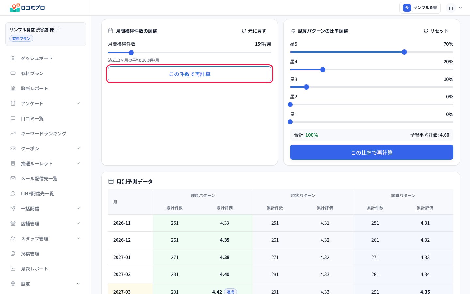Click 元に戻す to revert monthly count

[x=254, y=31]
